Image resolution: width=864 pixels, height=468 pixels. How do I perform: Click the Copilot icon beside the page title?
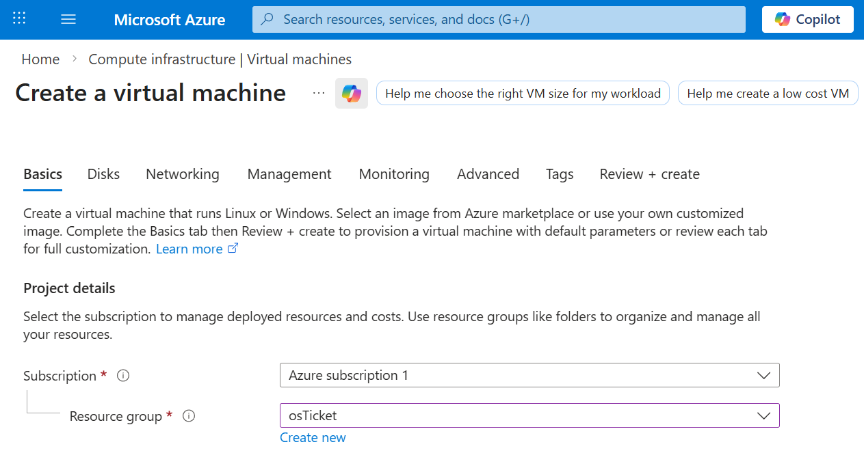point(352,94)
